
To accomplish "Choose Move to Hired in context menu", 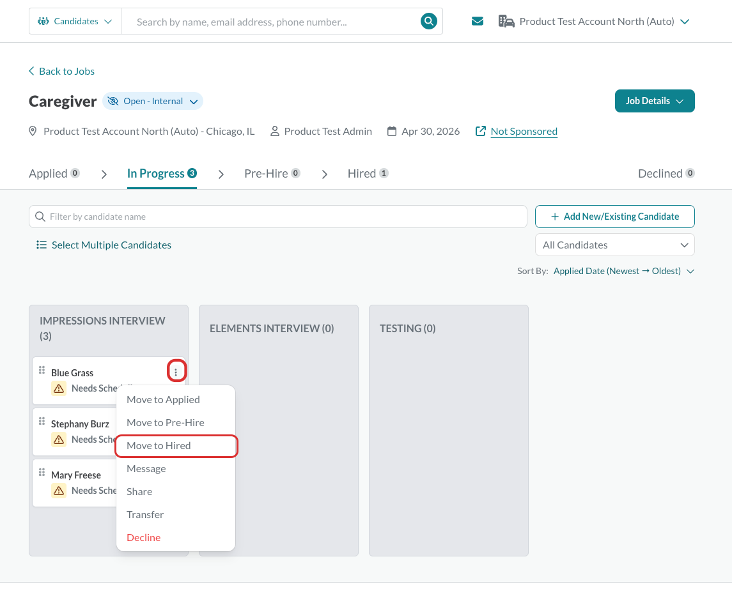I will point(176,446).
